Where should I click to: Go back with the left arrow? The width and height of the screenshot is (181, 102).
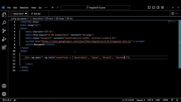coord(53,8)
